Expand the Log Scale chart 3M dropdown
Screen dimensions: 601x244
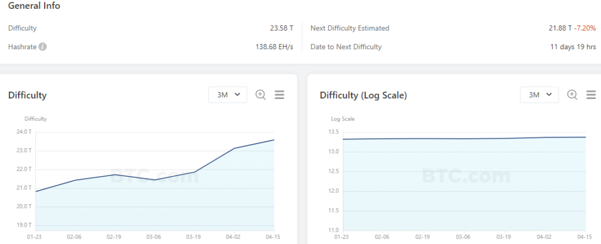coord(539,95)
